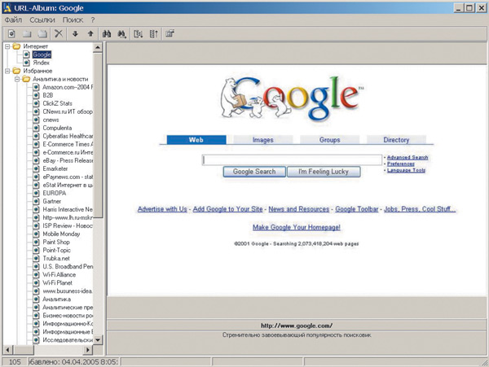
Task: Open the Advertise with Us link
Action: tap(162, 209)
